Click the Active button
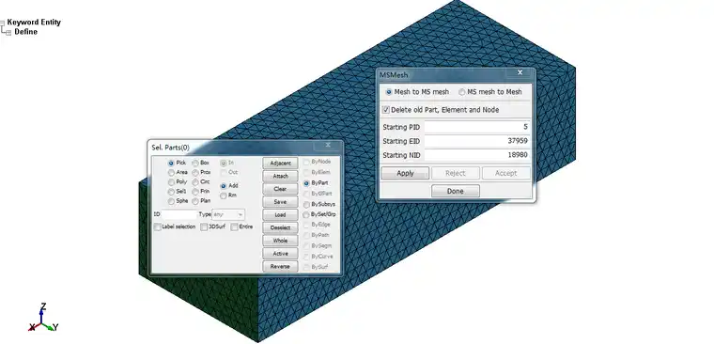 [x=281, y=254]
